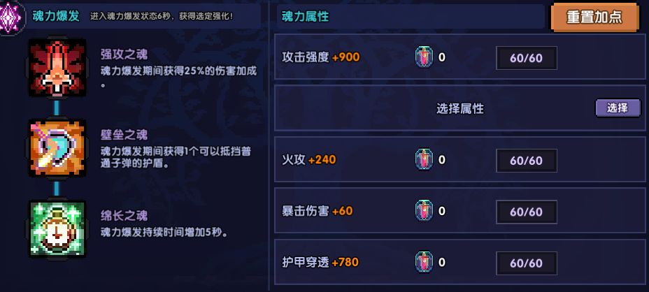This screenshot has width=649, height=292.
Task: Click the 60/60 field for 护甲穿透
Action: (x=527, y=263)
